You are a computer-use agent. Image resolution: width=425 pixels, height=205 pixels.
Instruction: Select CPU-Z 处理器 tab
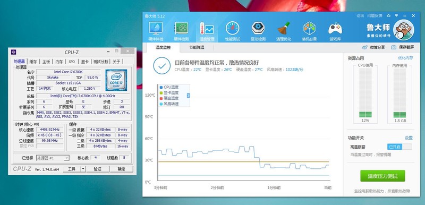coord(19,62)
